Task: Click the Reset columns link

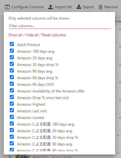Action: tap(54, 35)
